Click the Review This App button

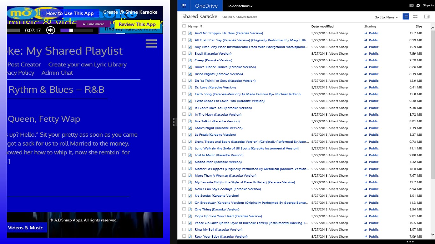point(137,24)
